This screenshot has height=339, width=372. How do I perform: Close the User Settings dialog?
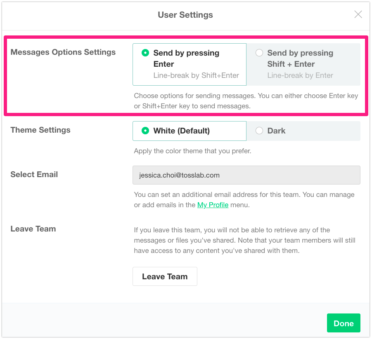(358, 15)
